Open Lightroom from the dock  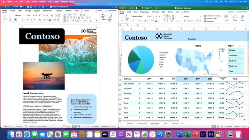[x=203, y=134]
